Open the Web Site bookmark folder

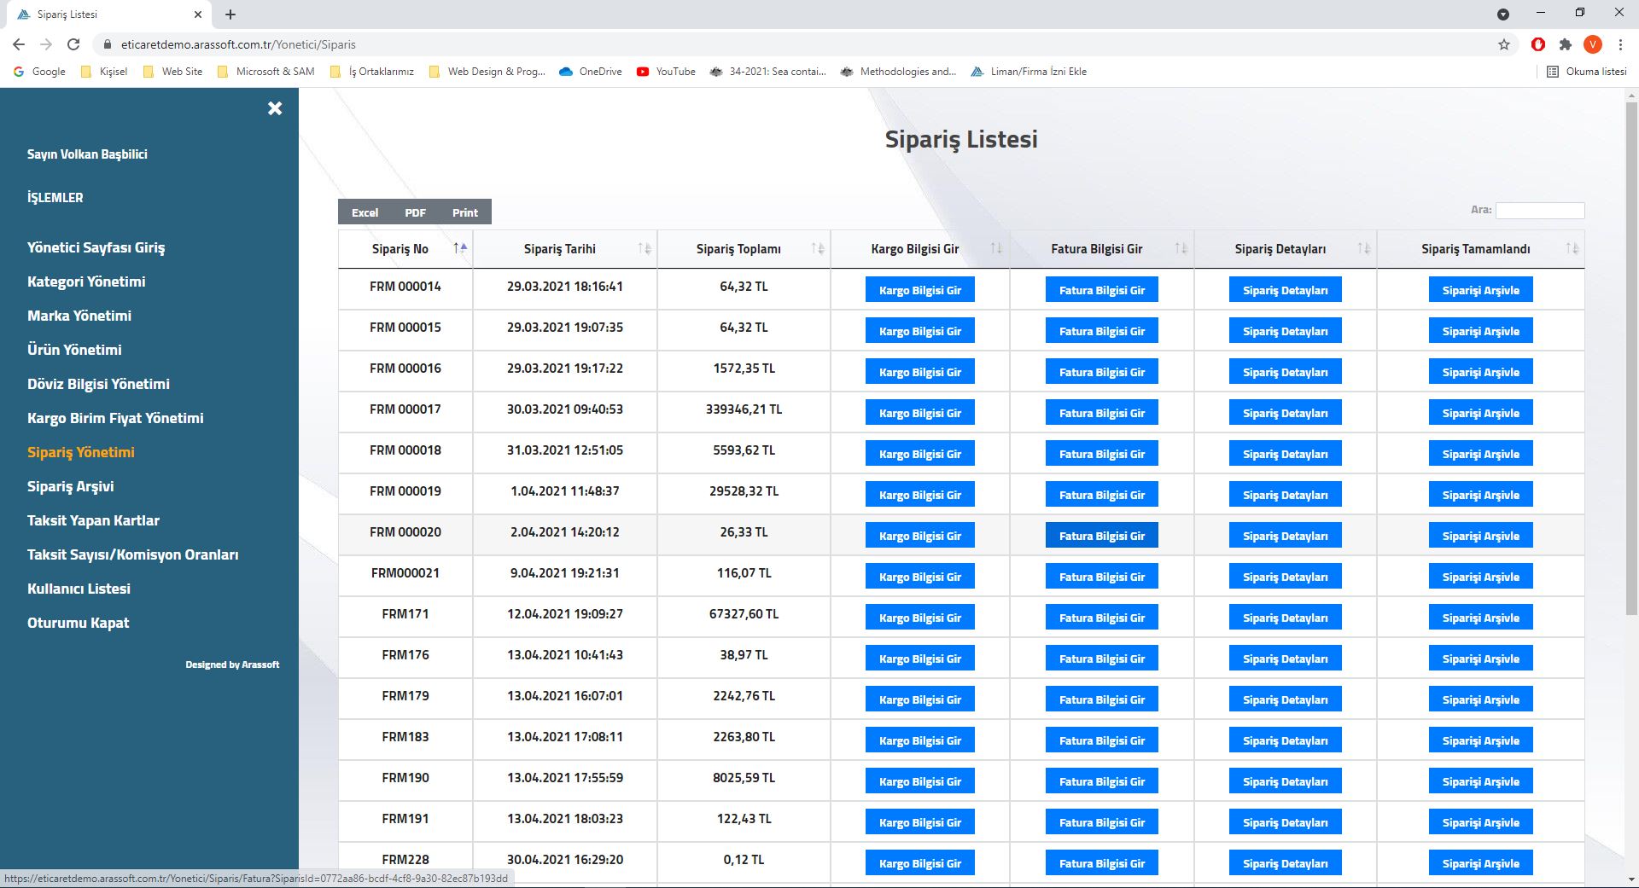173,72
